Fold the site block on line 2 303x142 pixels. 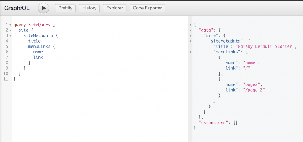10,30
